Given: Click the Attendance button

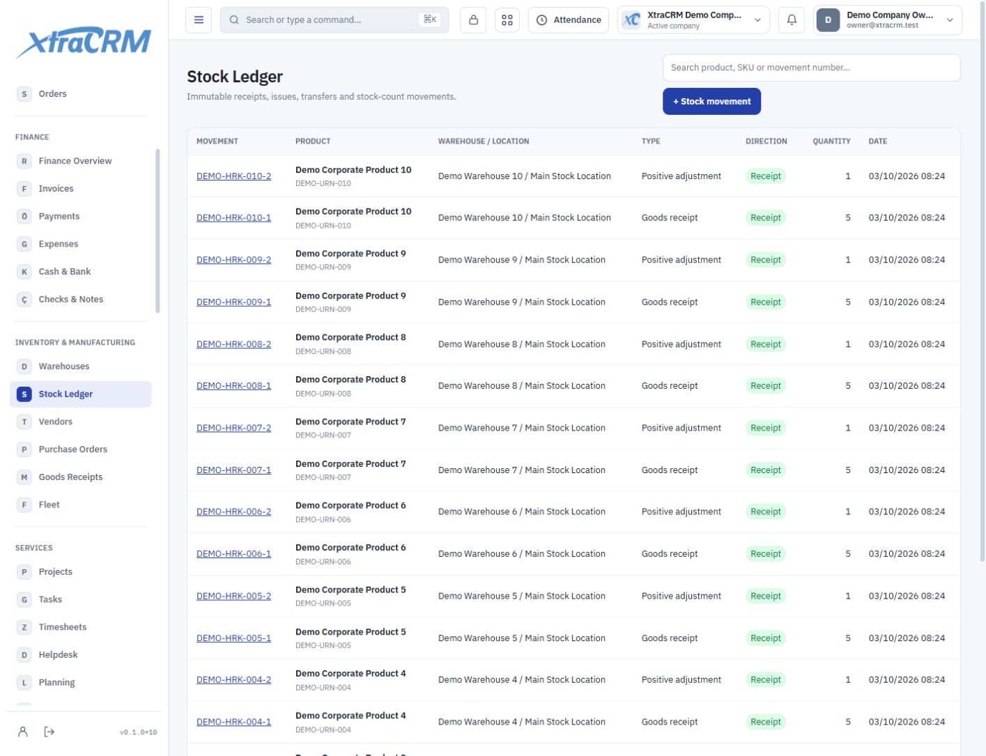Looking at the screenshot, I should point(569,20).
